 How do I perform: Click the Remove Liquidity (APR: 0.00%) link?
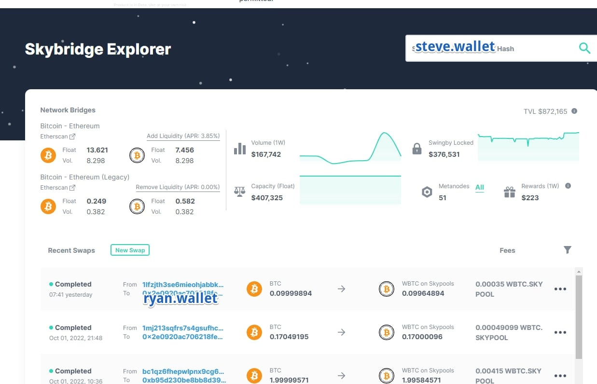click(178, 187)
